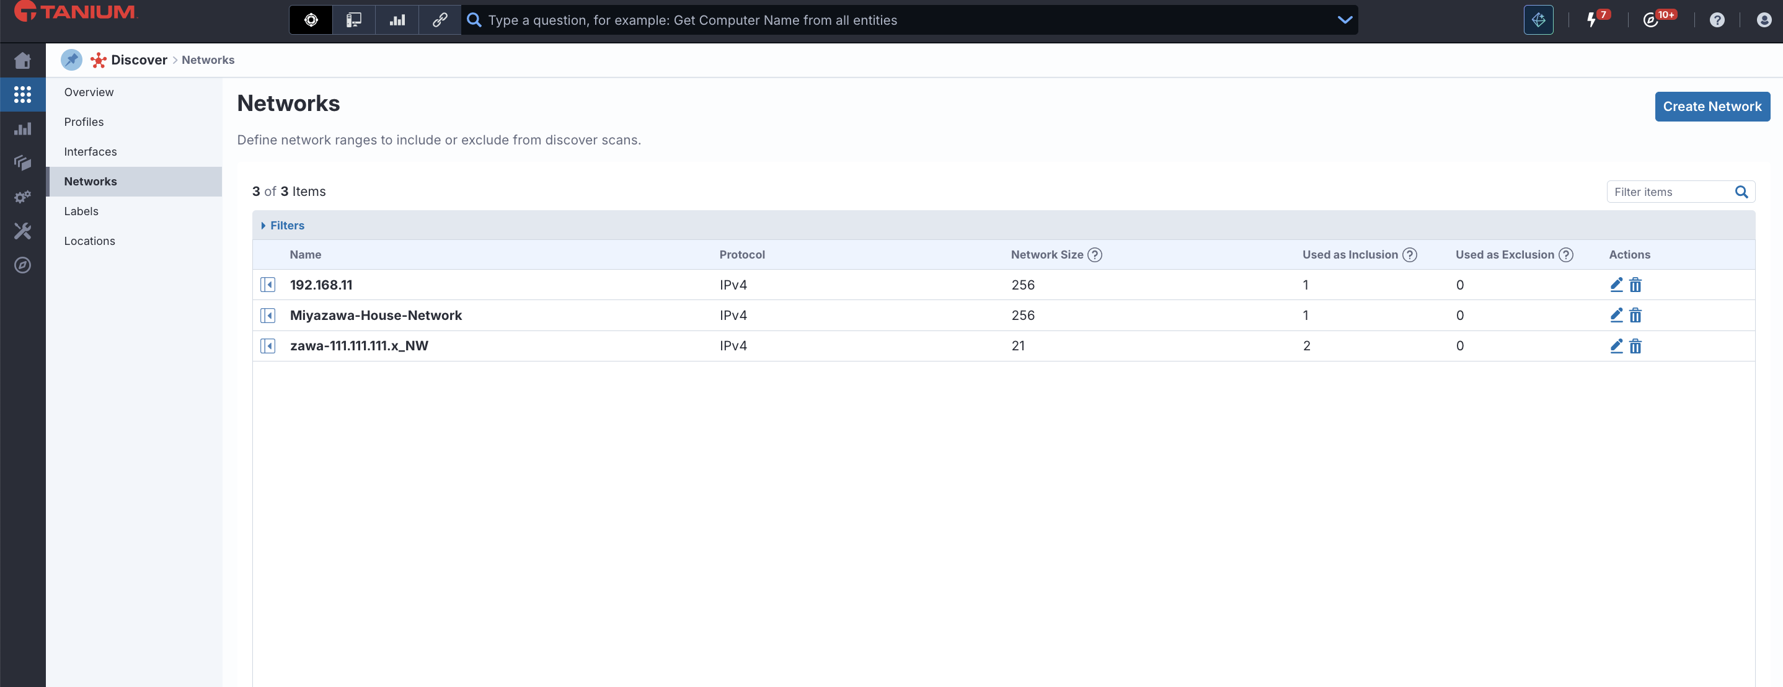Viewport: 1783px width, 687px height.
Task: Click Network Size help tooltip icon
Action: [x=1094, y=255]
